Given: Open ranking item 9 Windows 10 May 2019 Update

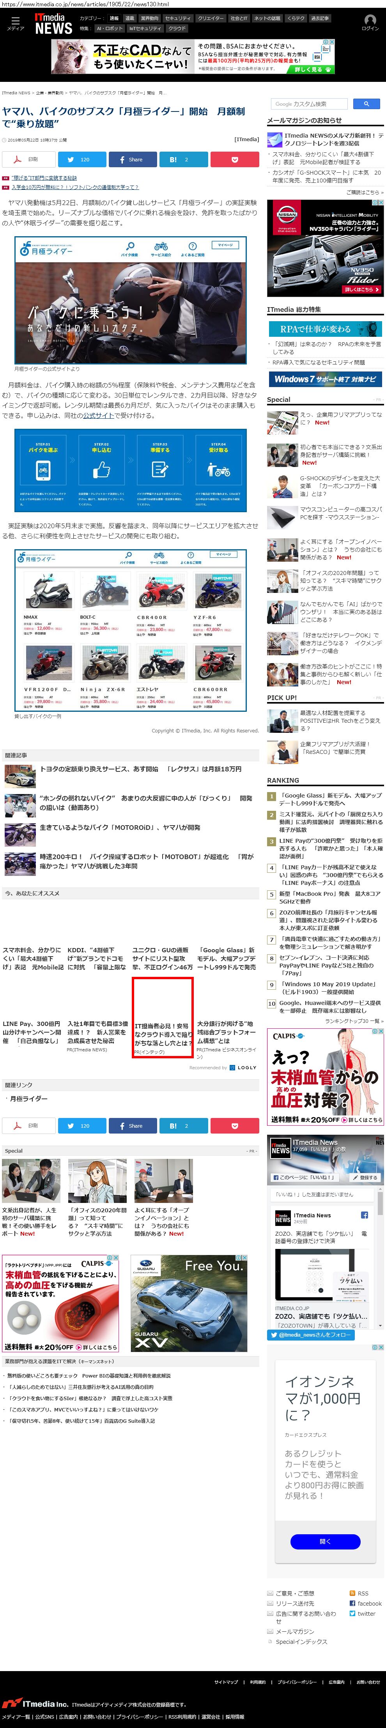Looking at the screenshot, I should point(328,988).
